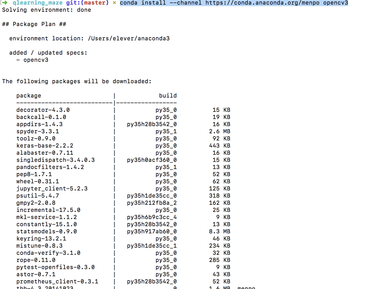
Task: Click the green prompt arrow icon
Action: click(5, 3)
